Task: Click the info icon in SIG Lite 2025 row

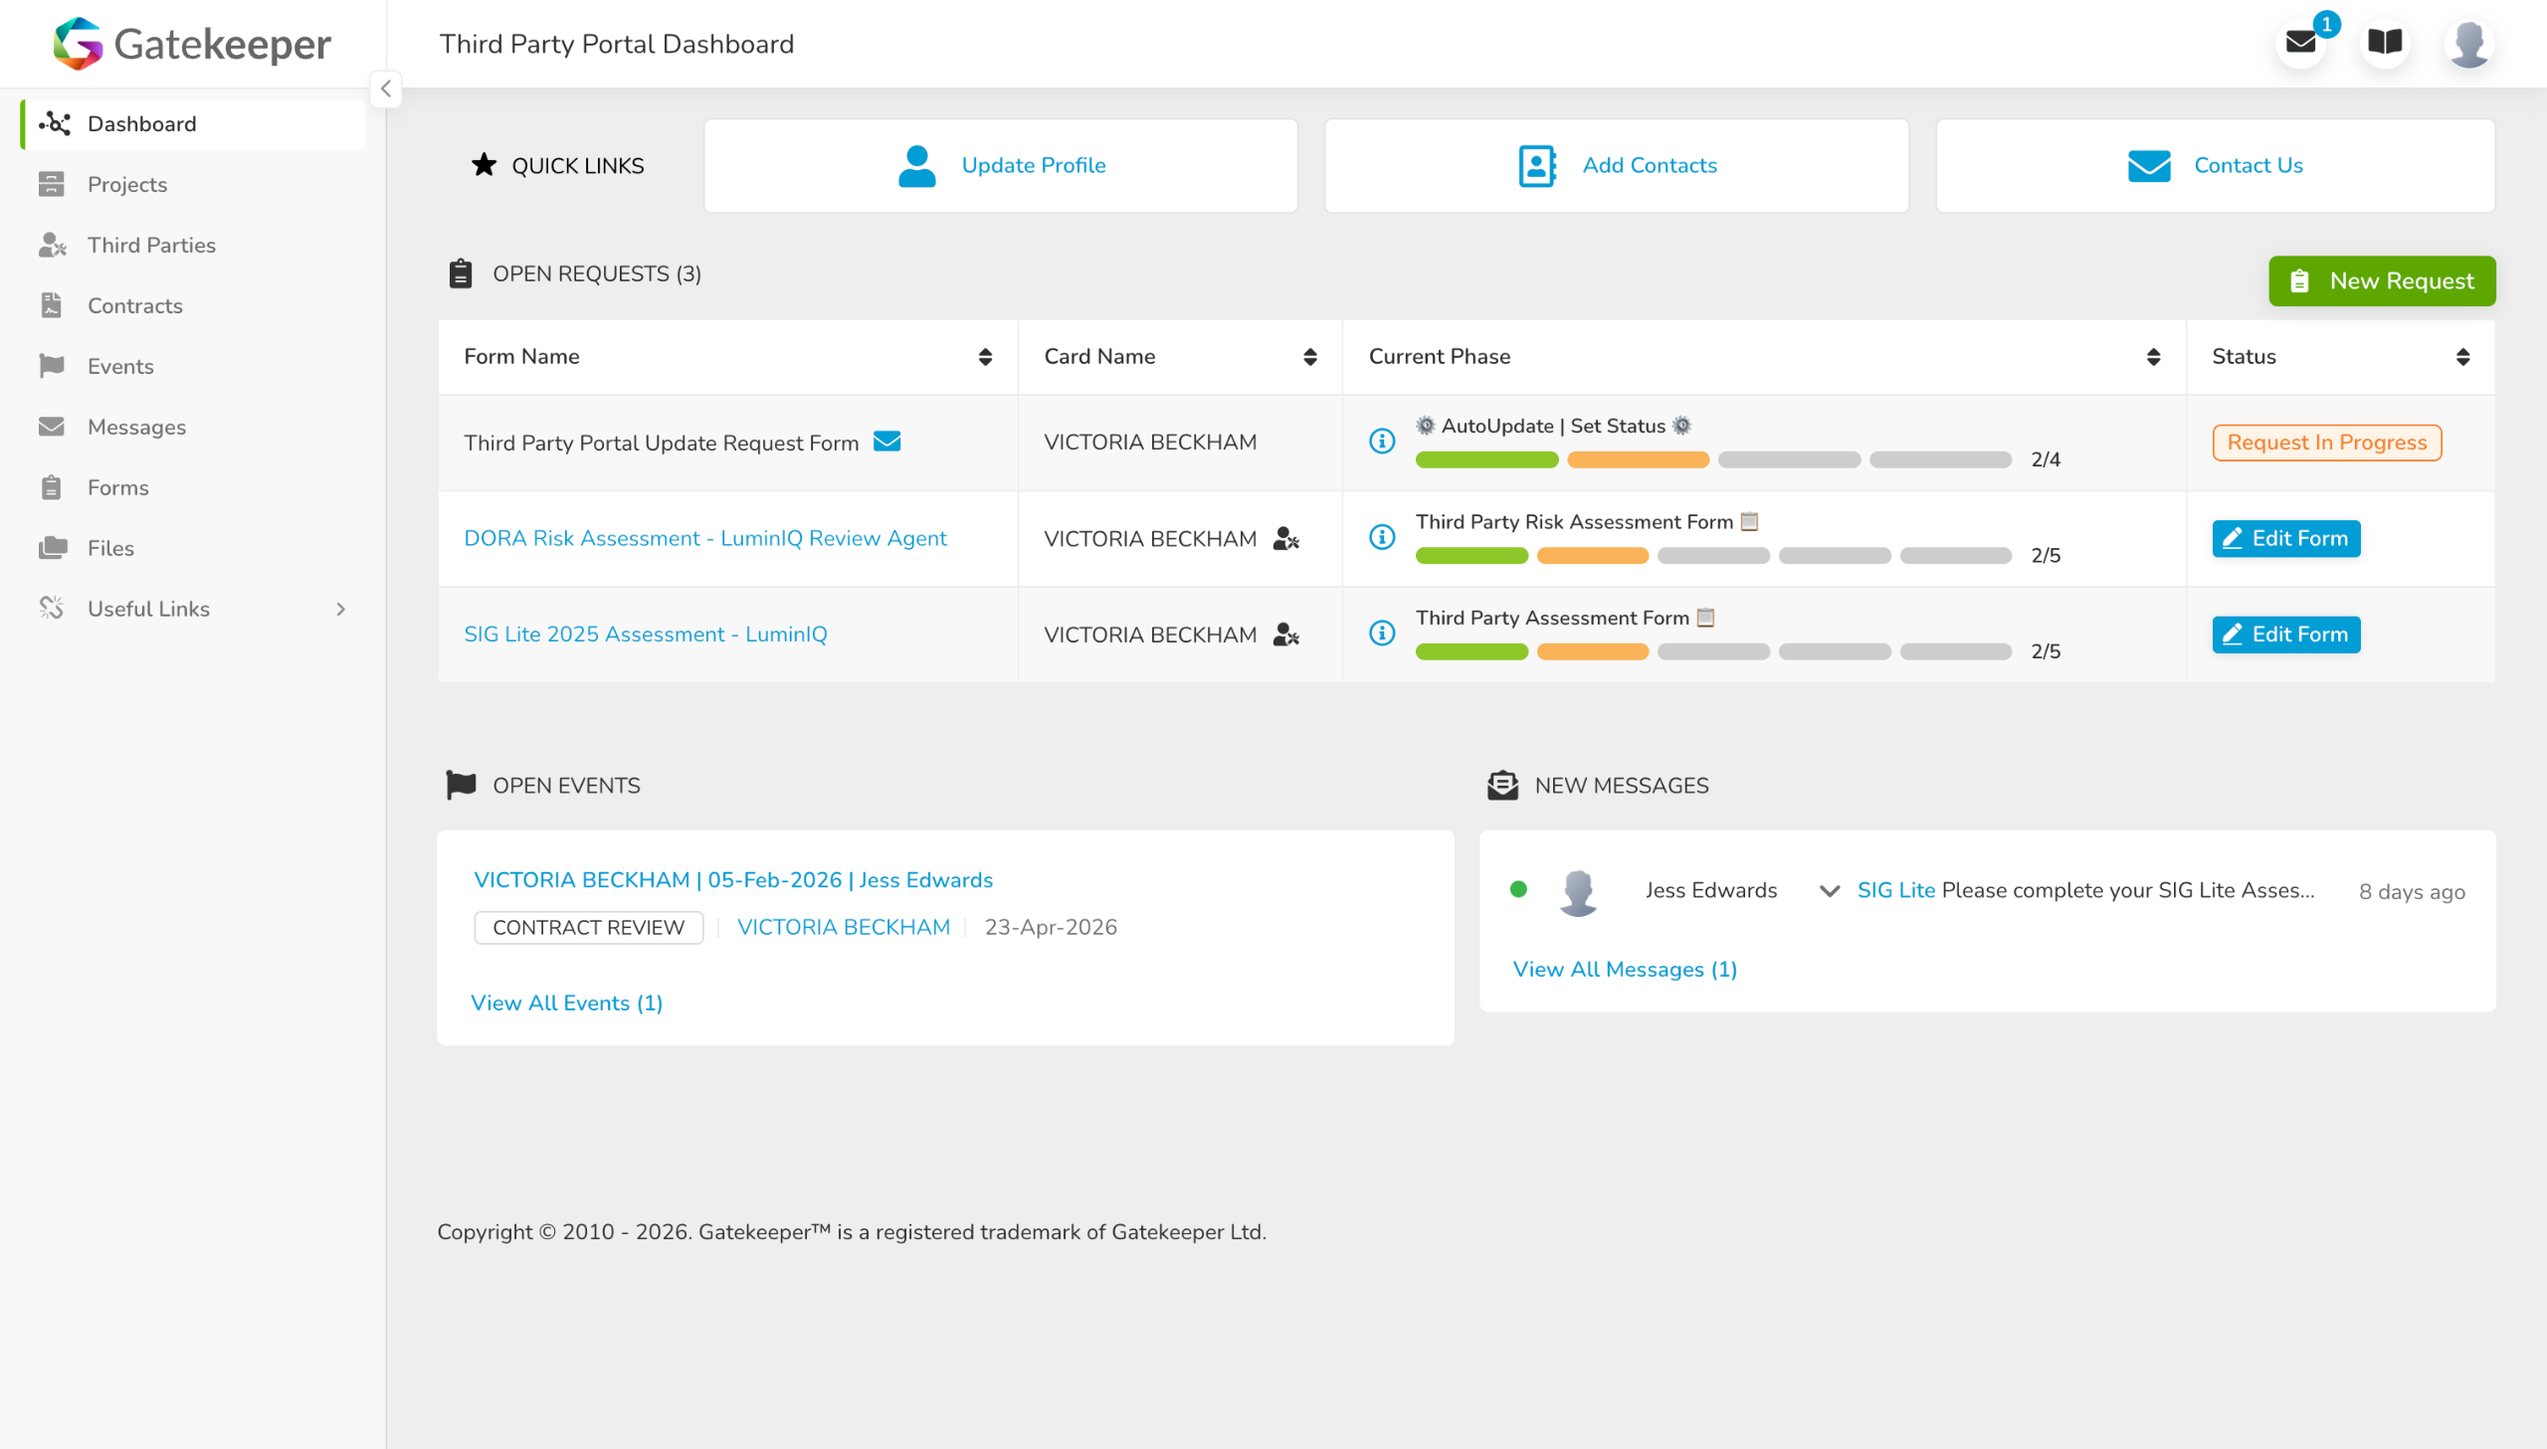Action: (x=1382, y=633)
